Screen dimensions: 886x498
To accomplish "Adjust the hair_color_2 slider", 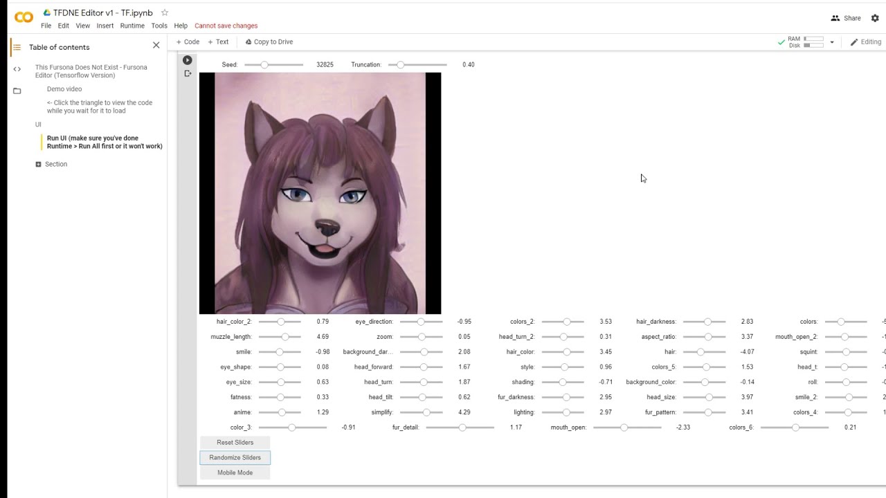I will point(280,322).
